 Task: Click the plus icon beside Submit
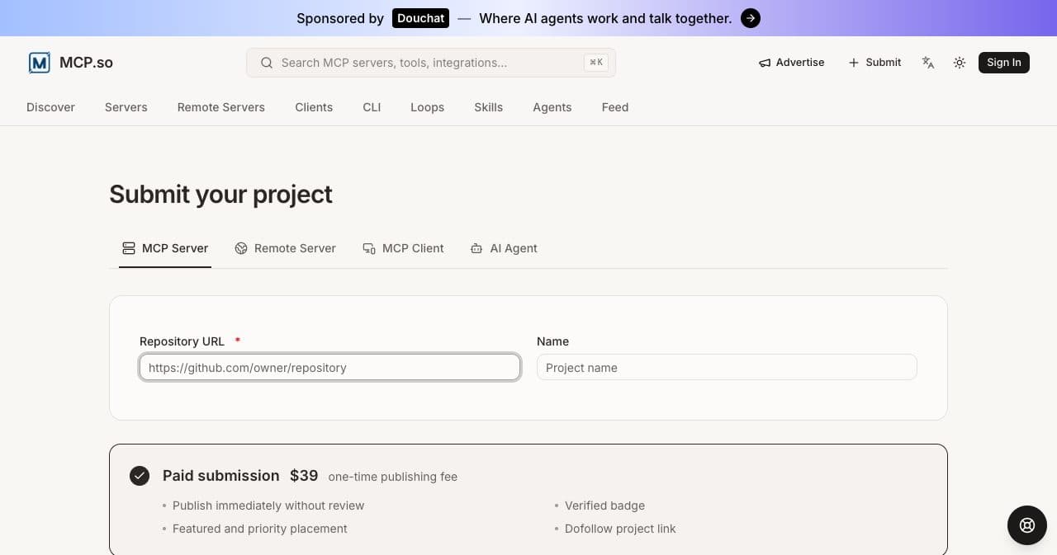(x=854, y=63)
